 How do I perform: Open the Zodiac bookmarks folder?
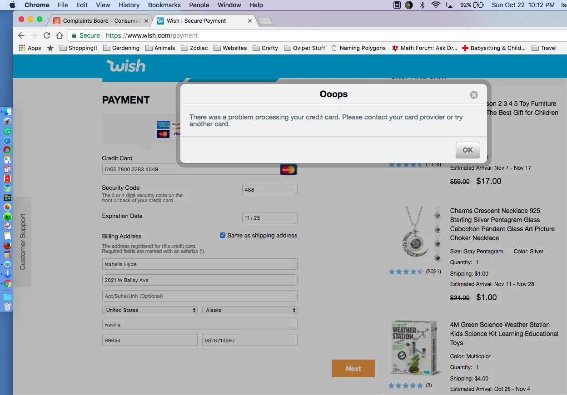(x=194, y=48)
